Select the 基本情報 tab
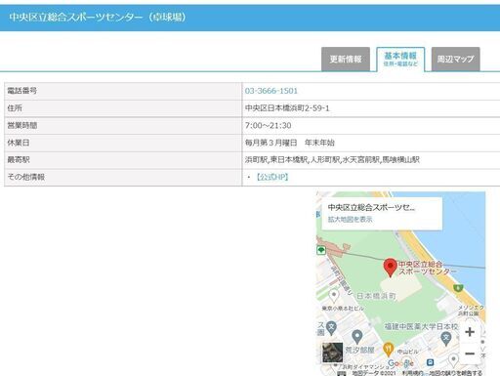 click(x=400, y=59)
